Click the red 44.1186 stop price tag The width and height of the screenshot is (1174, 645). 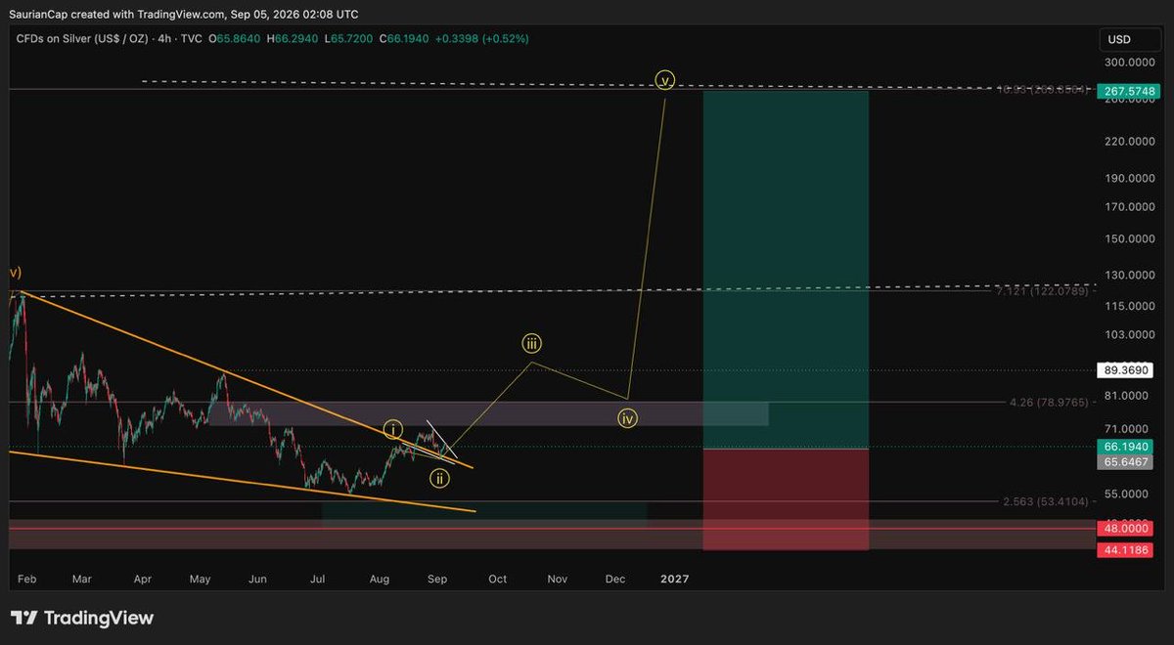point(1123,551)
